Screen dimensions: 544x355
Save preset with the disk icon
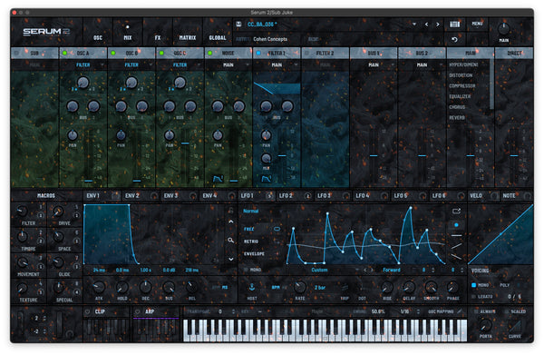238,24
